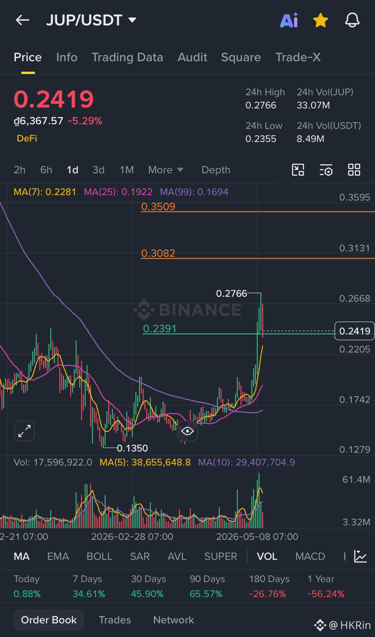Switch to the Trades tab
This screenshot has height=637, width=375.
tap(115, 620)
